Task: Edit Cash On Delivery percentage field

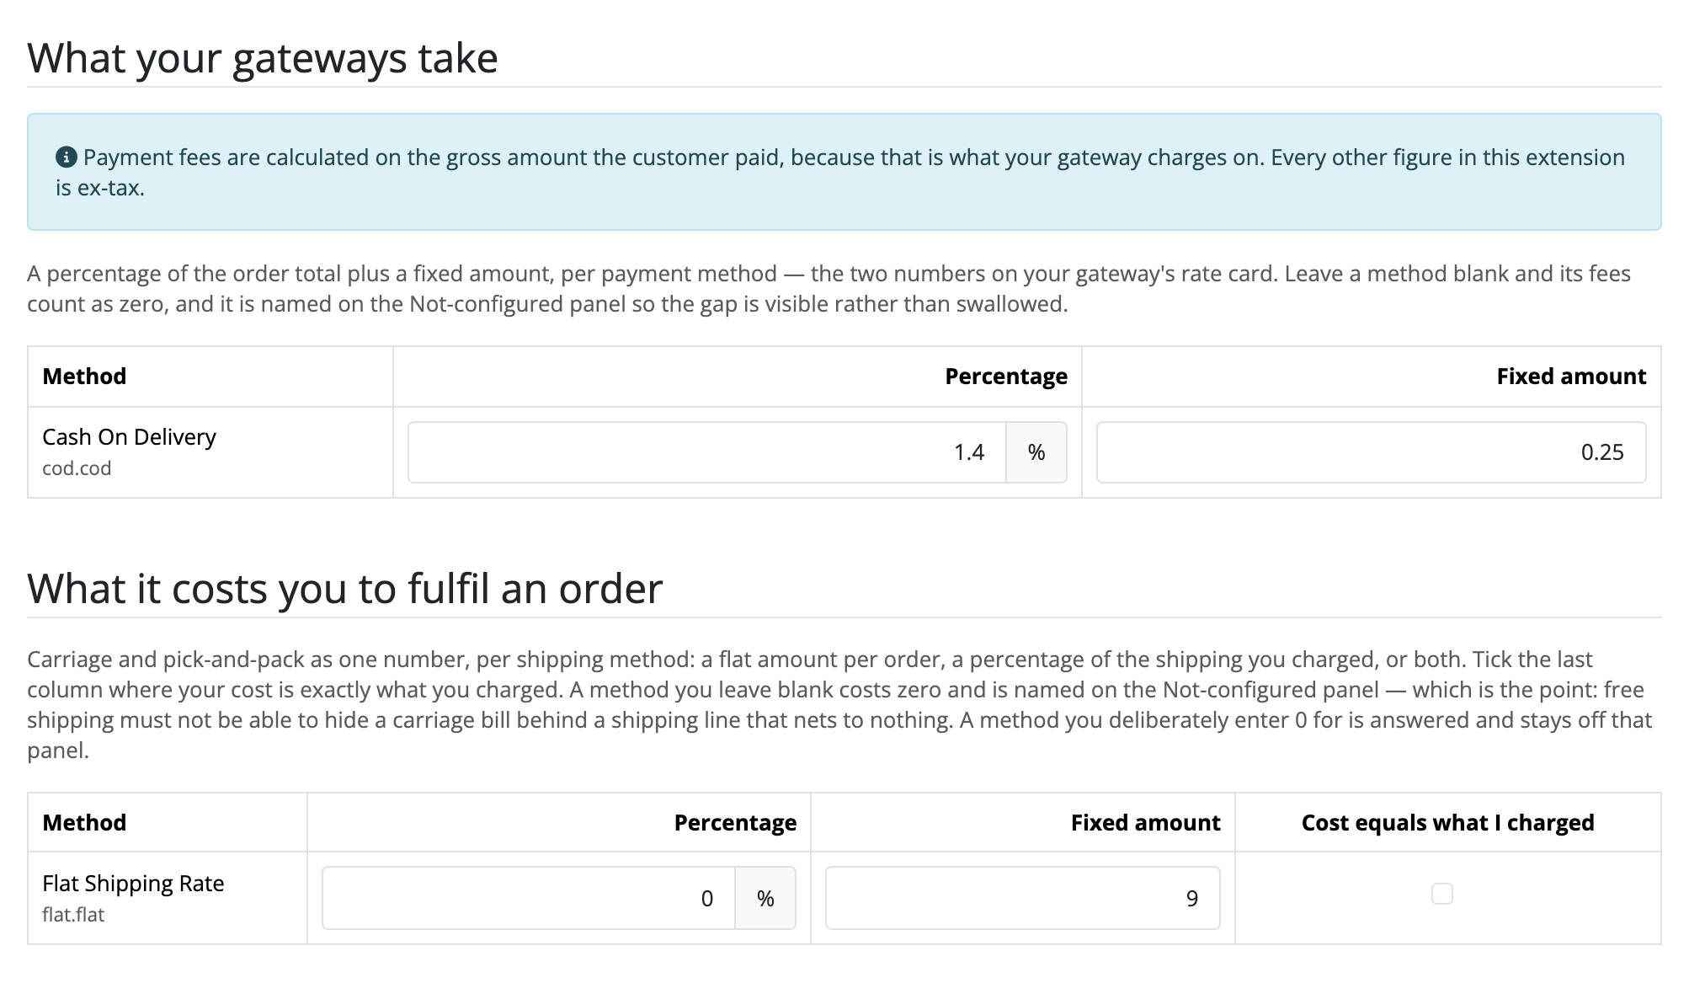Action: pyautogui.click(x=707, y=452)
